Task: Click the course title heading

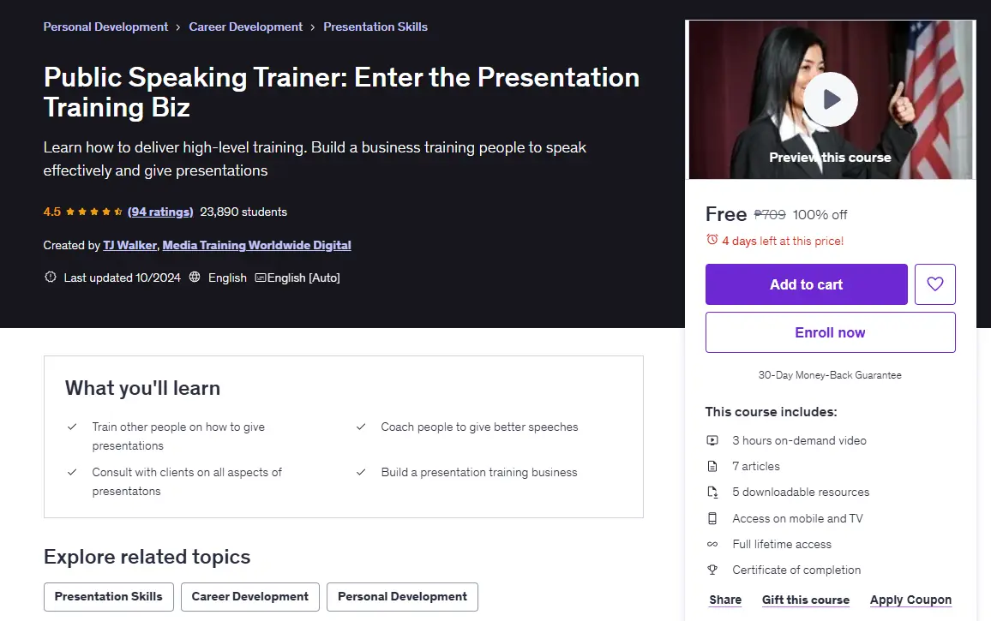Action: pos(341,93)
